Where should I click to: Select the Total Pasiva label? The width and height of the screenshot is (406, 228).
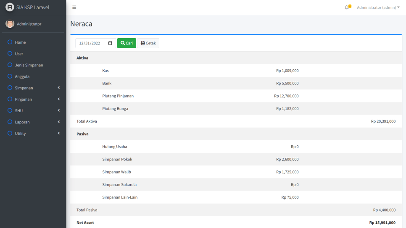coord(87,210)
